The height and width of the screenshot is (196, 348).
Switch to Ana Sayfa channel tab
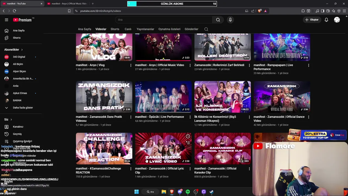tap(85, 29)
